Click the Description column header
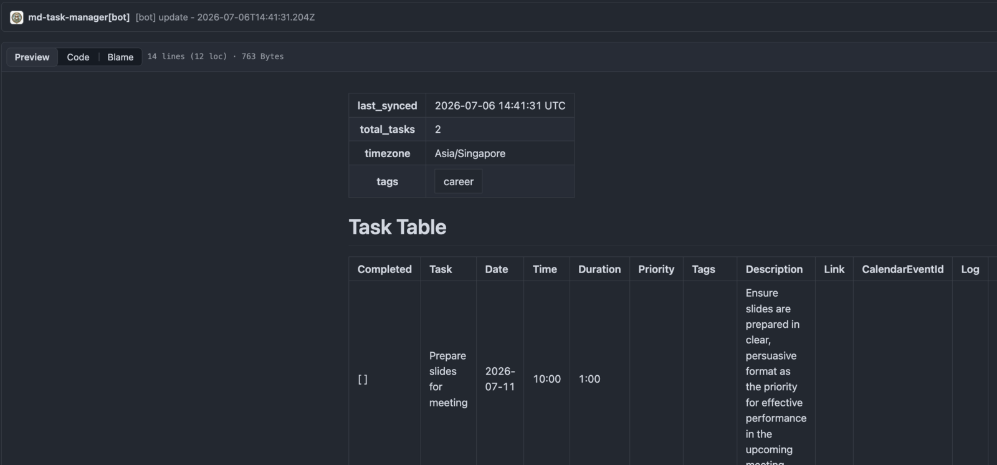 [776, 269]
